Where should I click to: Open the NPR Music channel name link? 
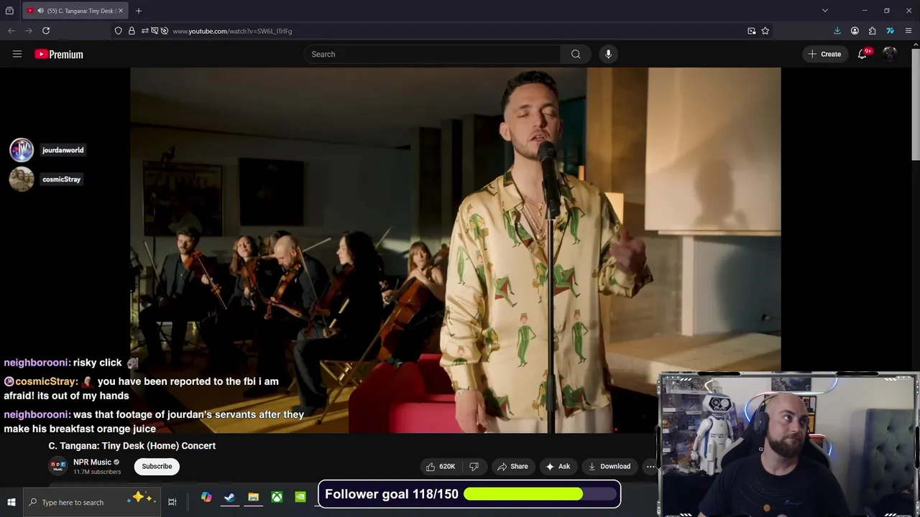[92, 462]
